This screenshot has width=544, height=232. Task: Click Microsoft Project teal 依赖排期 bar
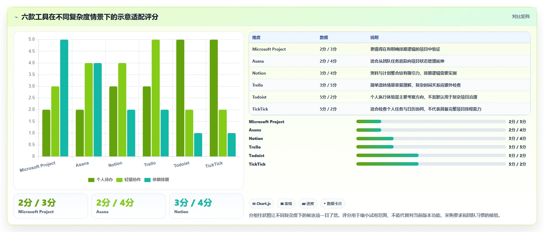point(64,98)
